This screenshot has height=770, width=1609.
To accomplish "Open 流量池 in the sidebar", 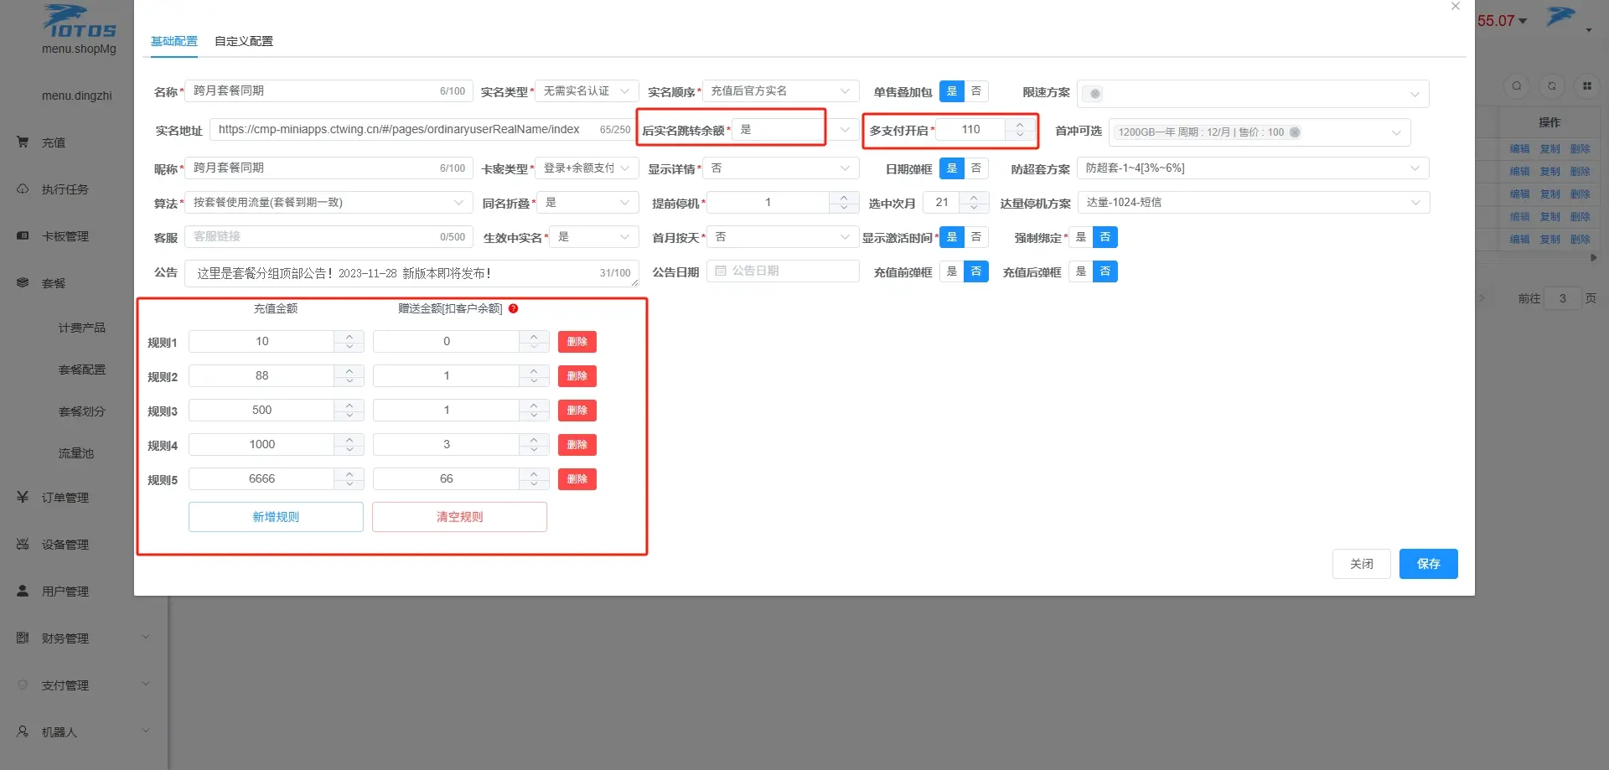I will point(76,453).
